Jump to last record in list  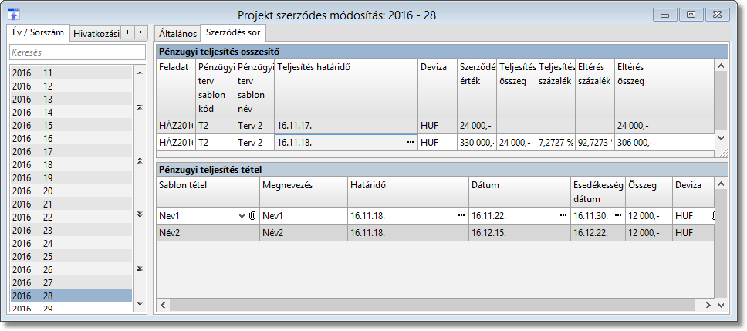(x=140, y=269)
